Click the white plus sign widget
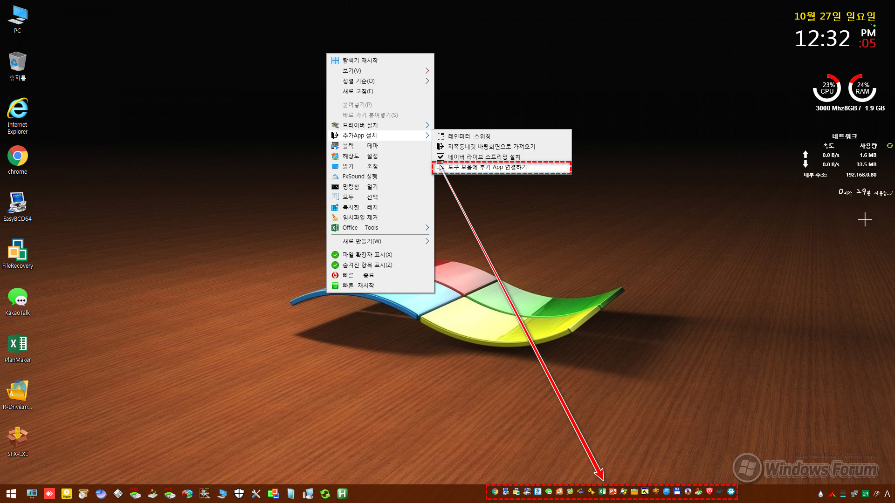Viewport: 895px width, 503px height. (865, 219)
